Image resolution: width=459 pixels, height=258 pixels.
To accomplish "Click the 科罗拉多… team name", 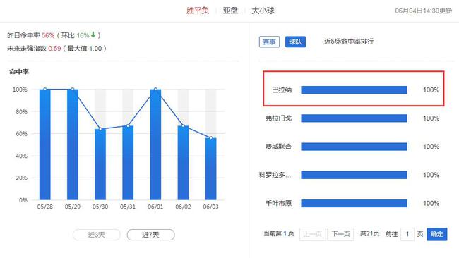I will coord(275,175).
